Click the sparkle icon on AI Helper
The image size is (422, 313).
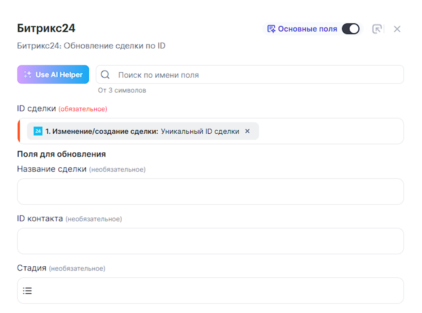coord(27,74)
